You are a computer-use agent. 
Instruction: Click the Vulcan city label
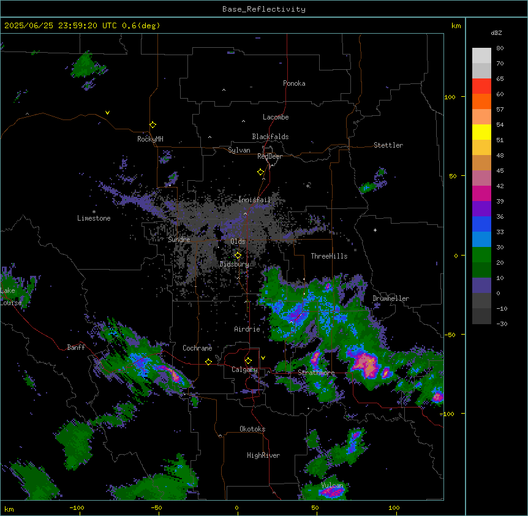pos(332,485)
